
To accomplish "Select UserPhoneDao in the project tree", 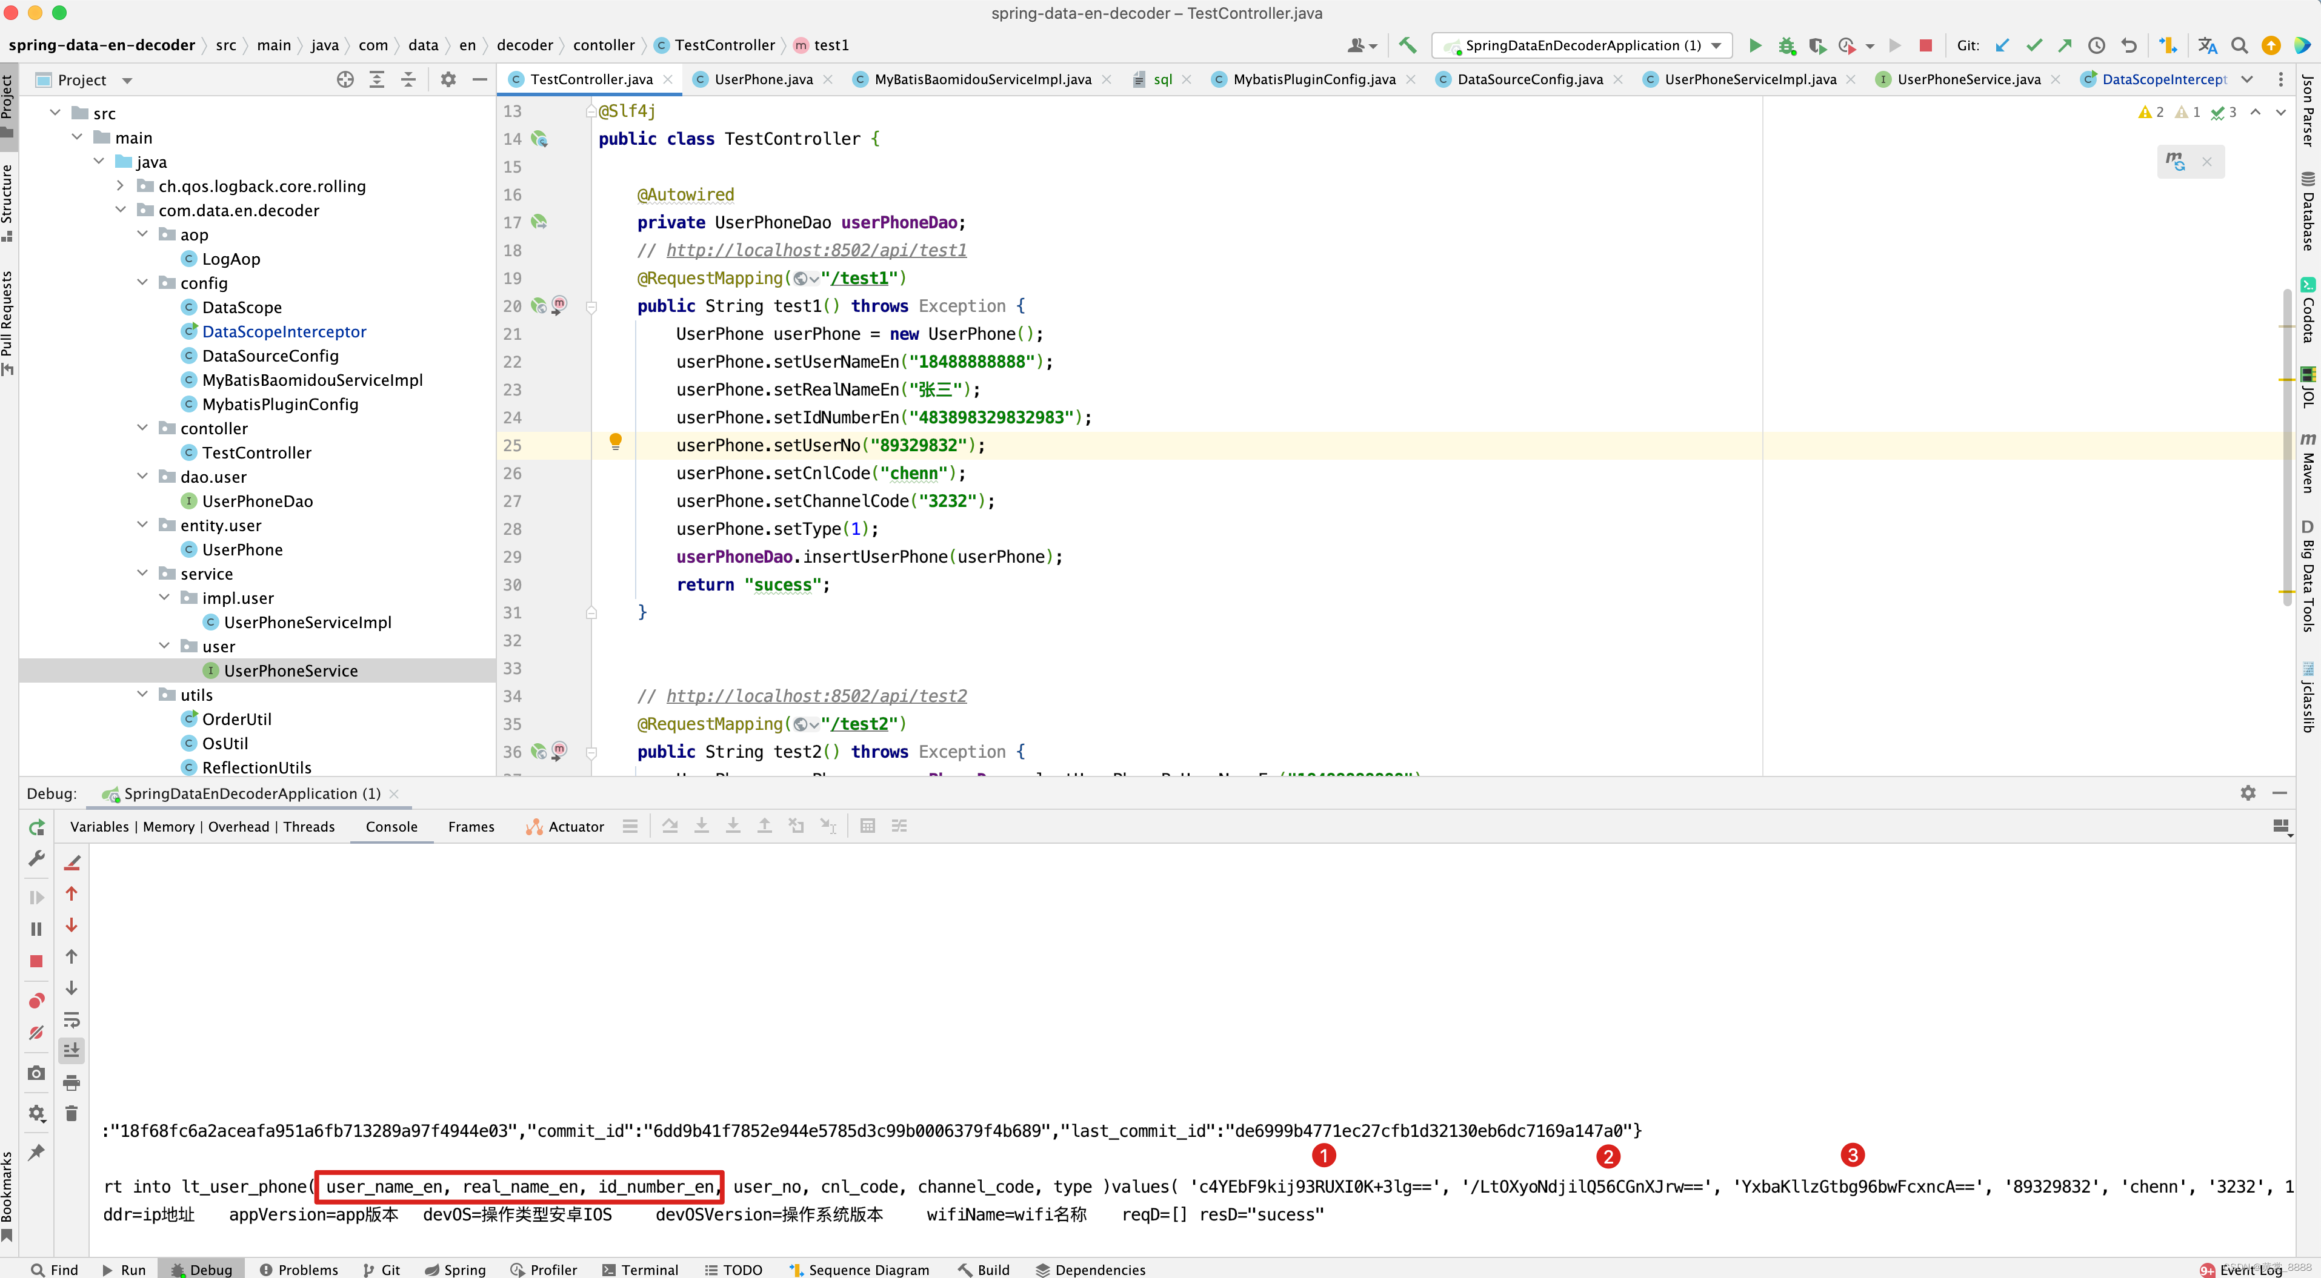I will point(257,501).
